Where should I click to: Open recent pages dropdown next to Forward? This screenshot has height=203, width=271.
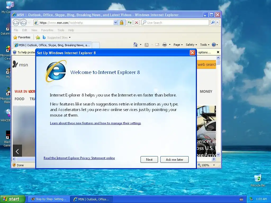click(x=29, y=23)
